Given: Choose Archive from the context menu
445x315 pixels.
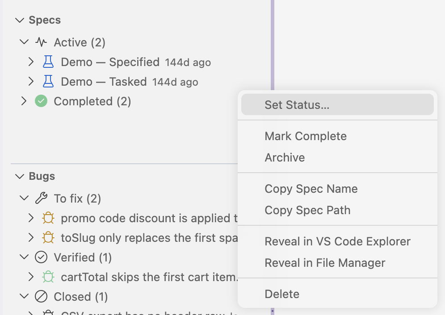Looking at the screenshot, I should tap(337, 157).
